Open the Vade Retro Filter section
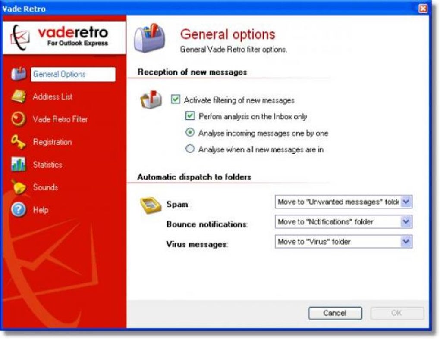 [60, 119]
